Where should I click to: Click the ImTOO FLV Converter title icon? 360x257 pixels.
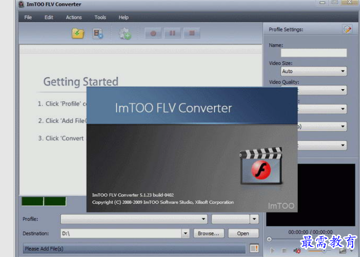21,4
